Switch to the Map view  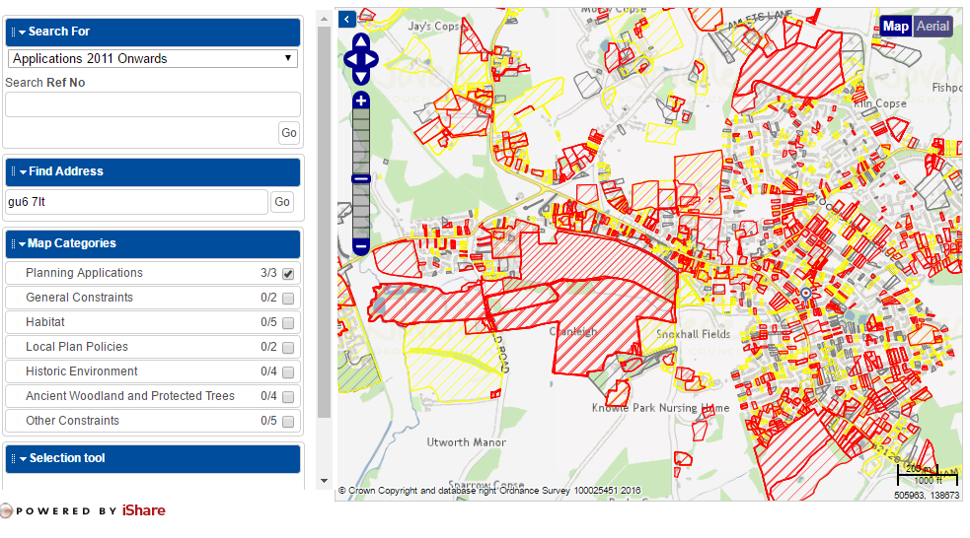895,26
